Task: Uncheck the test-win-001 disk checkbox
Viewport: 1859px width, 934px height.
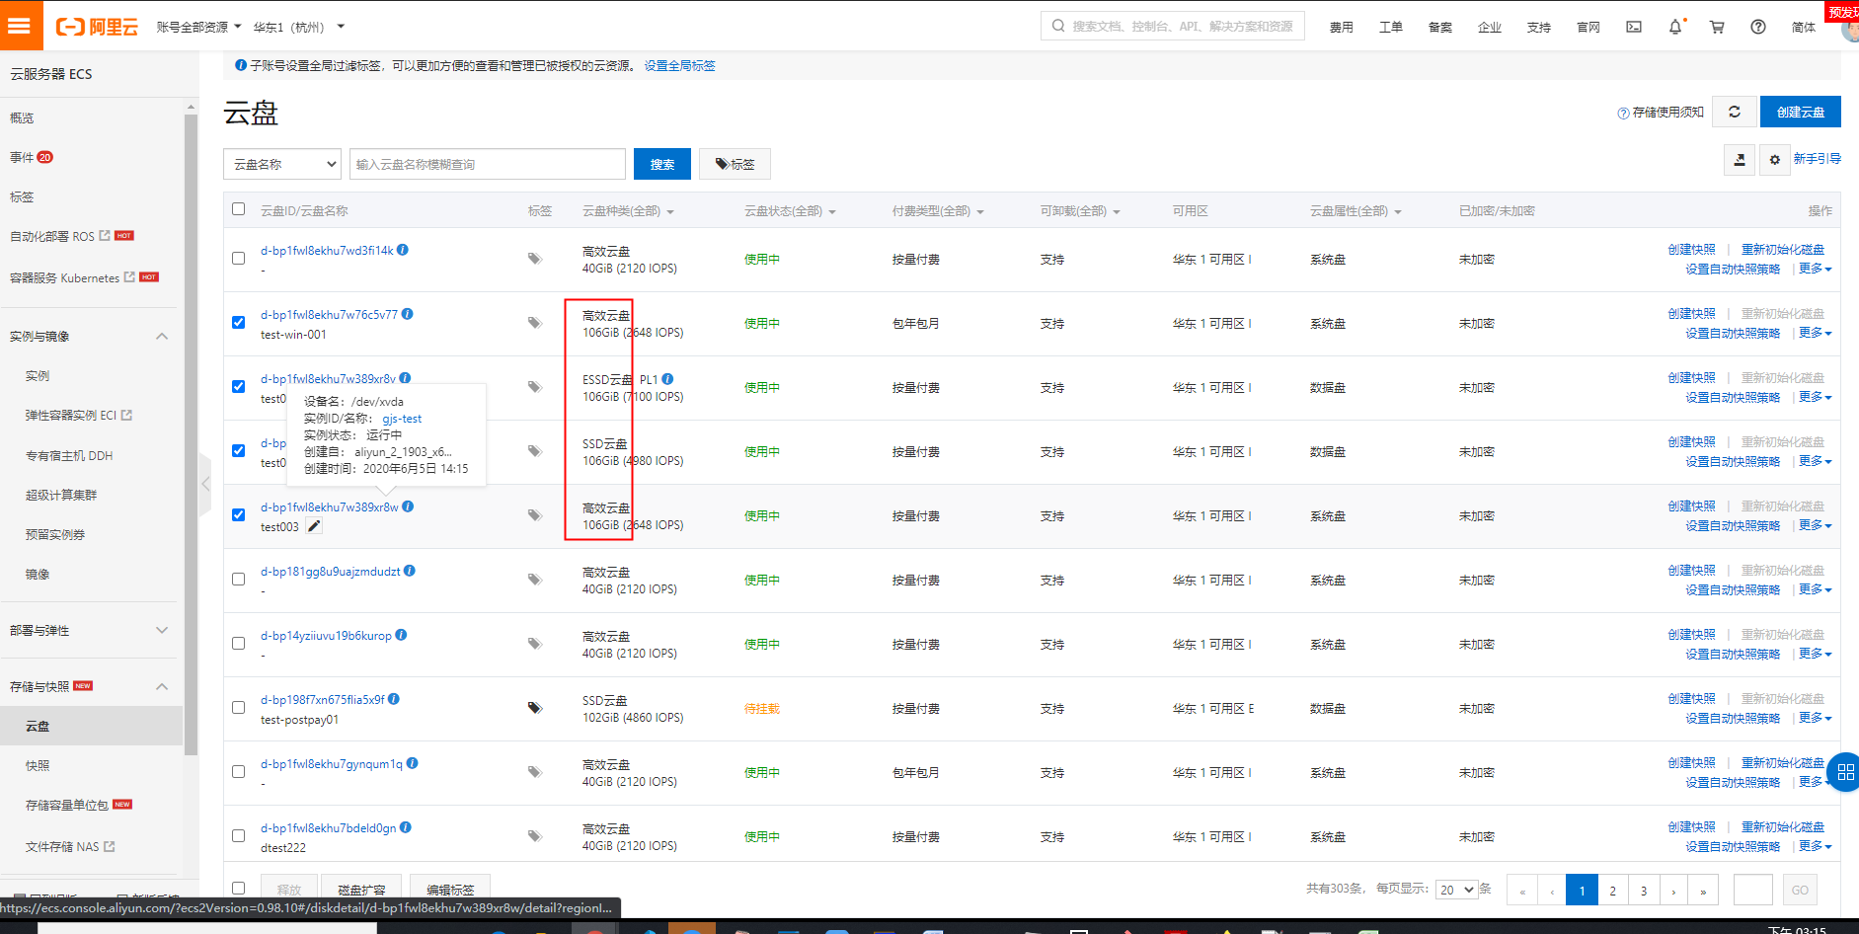Action: (238, 323)
